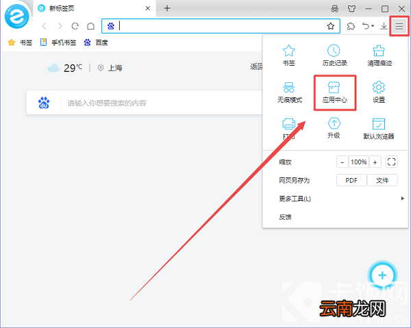Bookmark page with address bar star
Image resolution: width=411 pixels, height=328 pixels.
(331, 26)
